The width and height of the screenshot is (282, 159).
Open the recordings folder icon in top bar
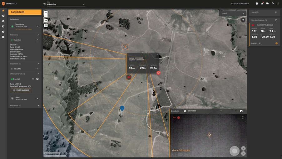point(267,3)
